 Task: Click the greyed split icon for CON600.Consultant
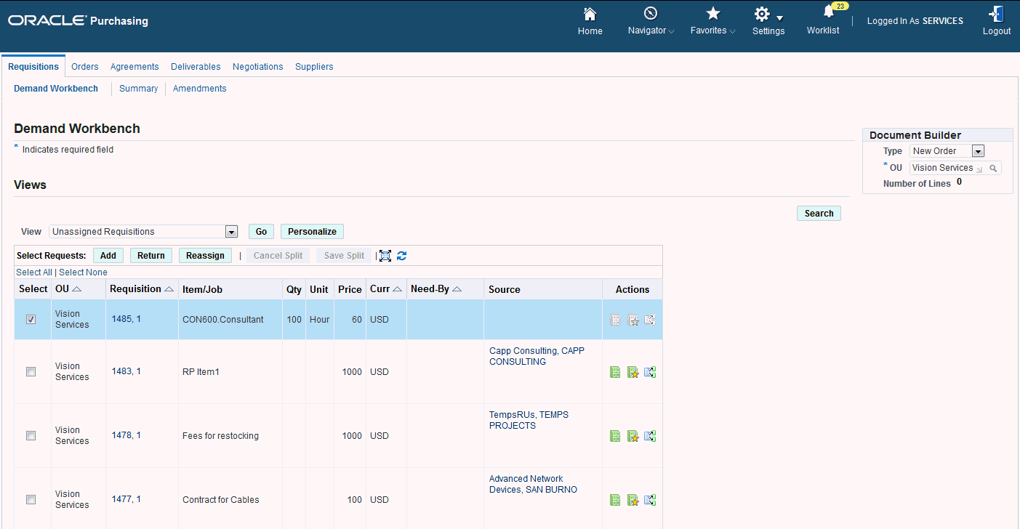650,320
